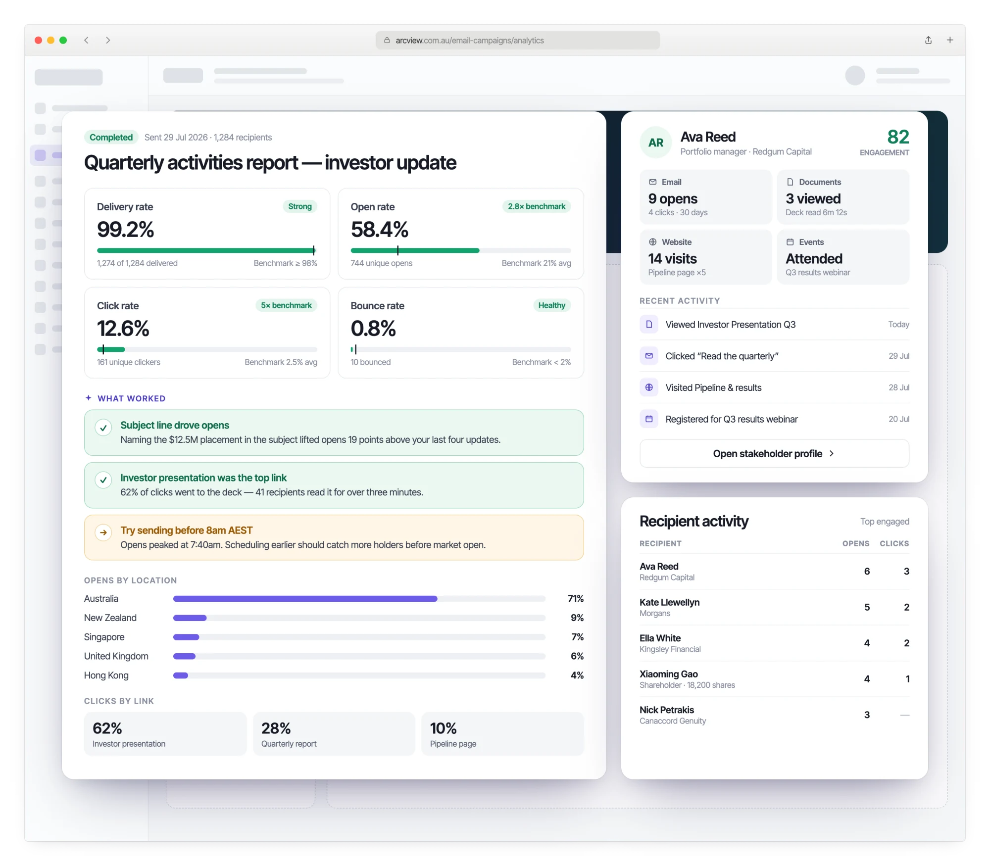Open Ella White recipient row
990x866 pixels.
774,643
